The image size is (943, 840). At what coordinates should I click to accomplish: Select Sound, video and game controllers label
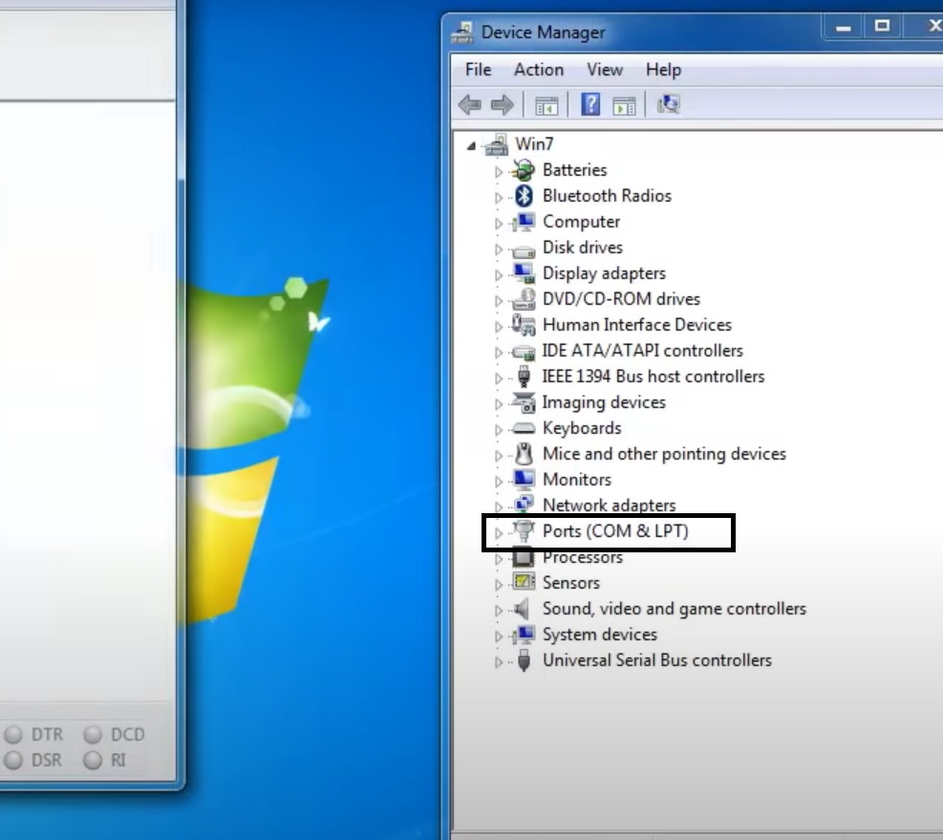pyautogui.click(x=675, y=609)
